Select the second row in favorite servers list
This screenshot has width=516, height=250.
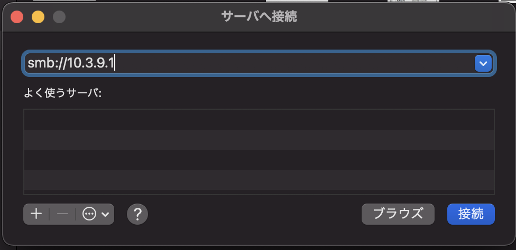(259, 140)
